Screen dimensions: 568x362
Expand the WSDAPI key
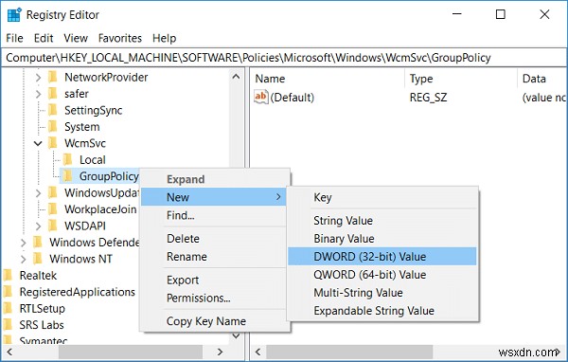click(38, 226)
